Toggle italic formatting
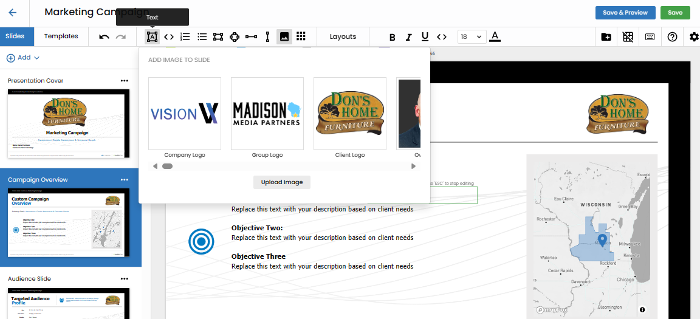Screen dimensions: 700x319 click(409, 37)
